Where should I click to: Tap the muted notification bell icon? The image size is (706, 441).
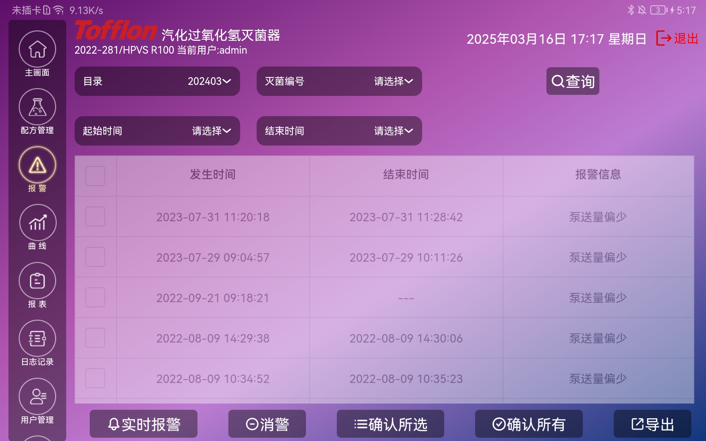pyautogui.click(x=642, y=10)
